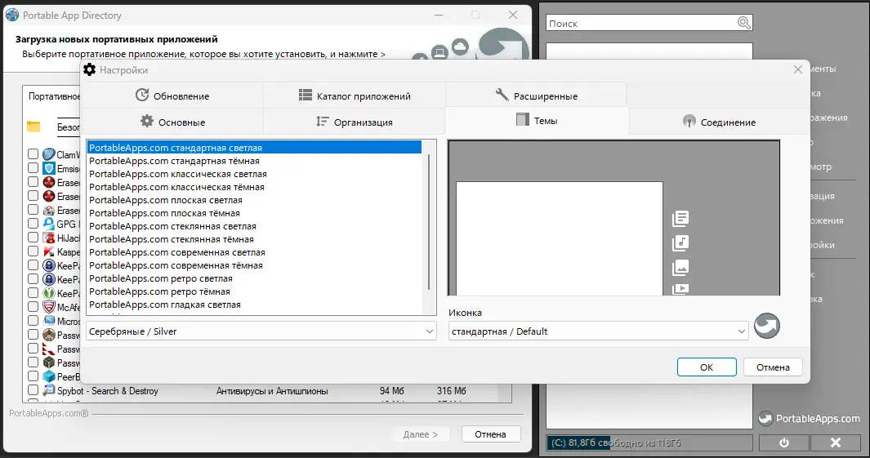
Task: Choose theme современная светлая
Action: point(254,251)
